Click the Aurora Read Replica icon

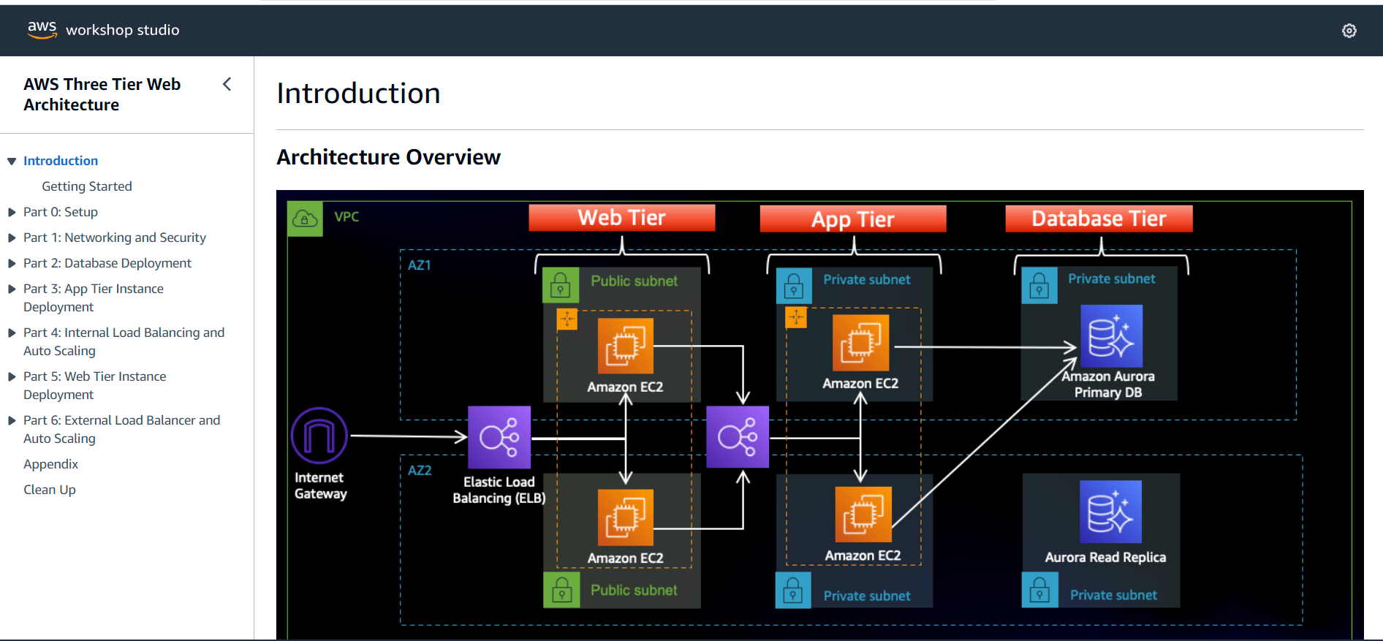click(1110, 512)
